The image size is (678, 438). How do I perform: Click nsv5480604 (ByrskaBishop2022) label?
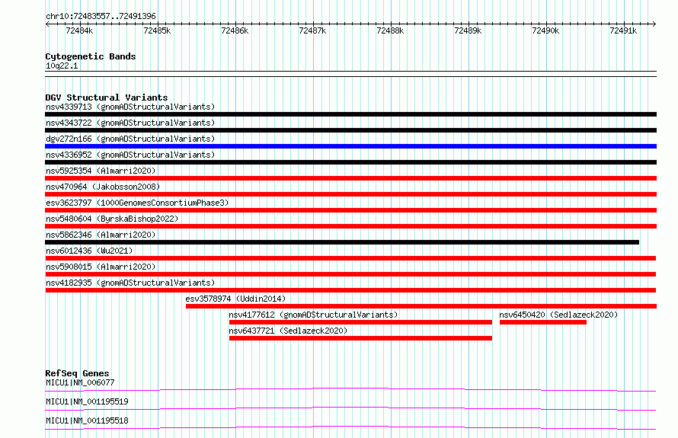(112, 219)
